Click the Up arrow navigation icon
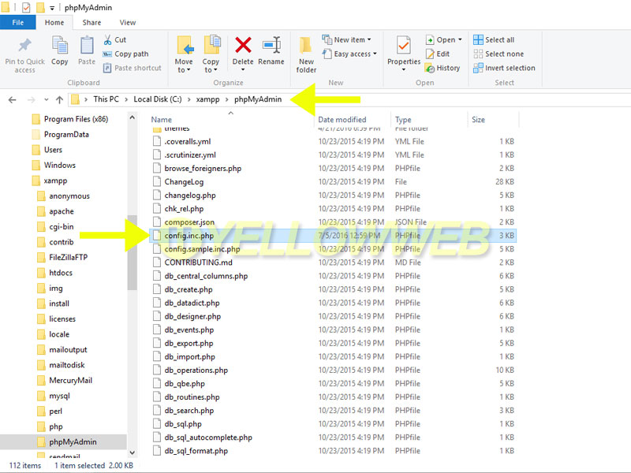Screen dimensions: 631x473 click(59, 99)
